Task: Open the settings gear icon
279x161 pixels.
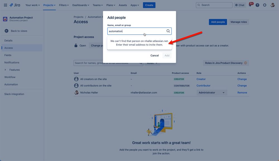Action: 265,5
